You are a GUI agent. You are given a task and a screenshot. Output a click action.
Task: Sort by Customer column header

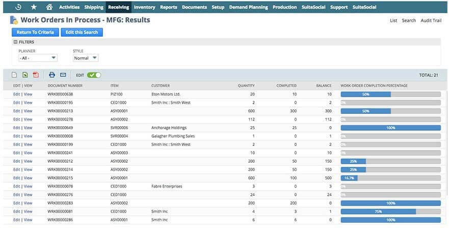[x=161, y=85]
